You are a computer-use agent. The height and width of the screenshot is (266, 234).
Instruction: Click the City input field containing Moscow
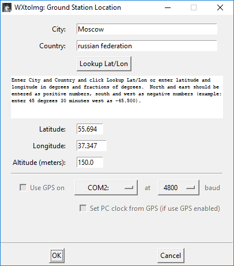coord(147,29)
